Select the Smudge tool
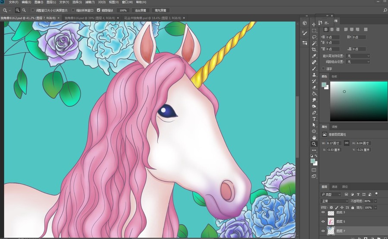The width and height of the screenshot is (388, 239). coord(314,100)
